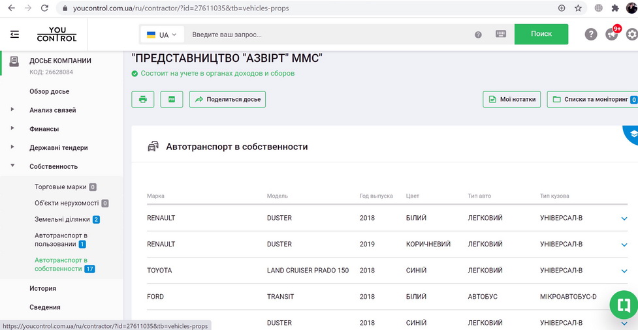Expand the white Renault Duster 2018 row
The image size is (638, 330).
click(624, 218)
